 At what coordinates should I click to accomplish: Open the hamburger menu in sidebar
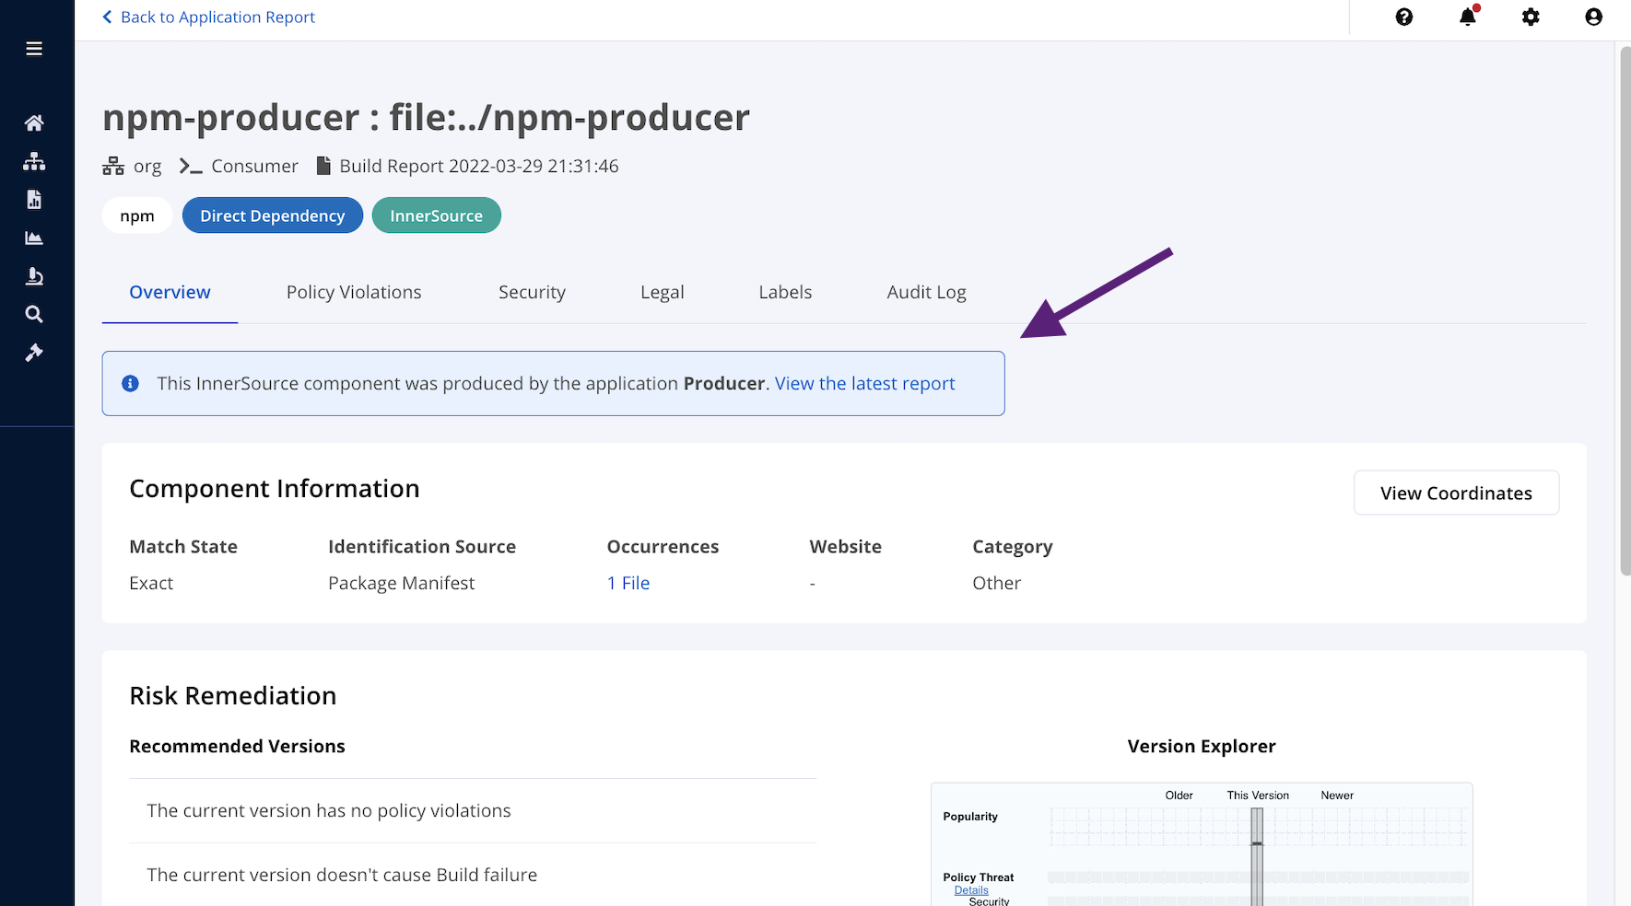[x=34, y=49]
